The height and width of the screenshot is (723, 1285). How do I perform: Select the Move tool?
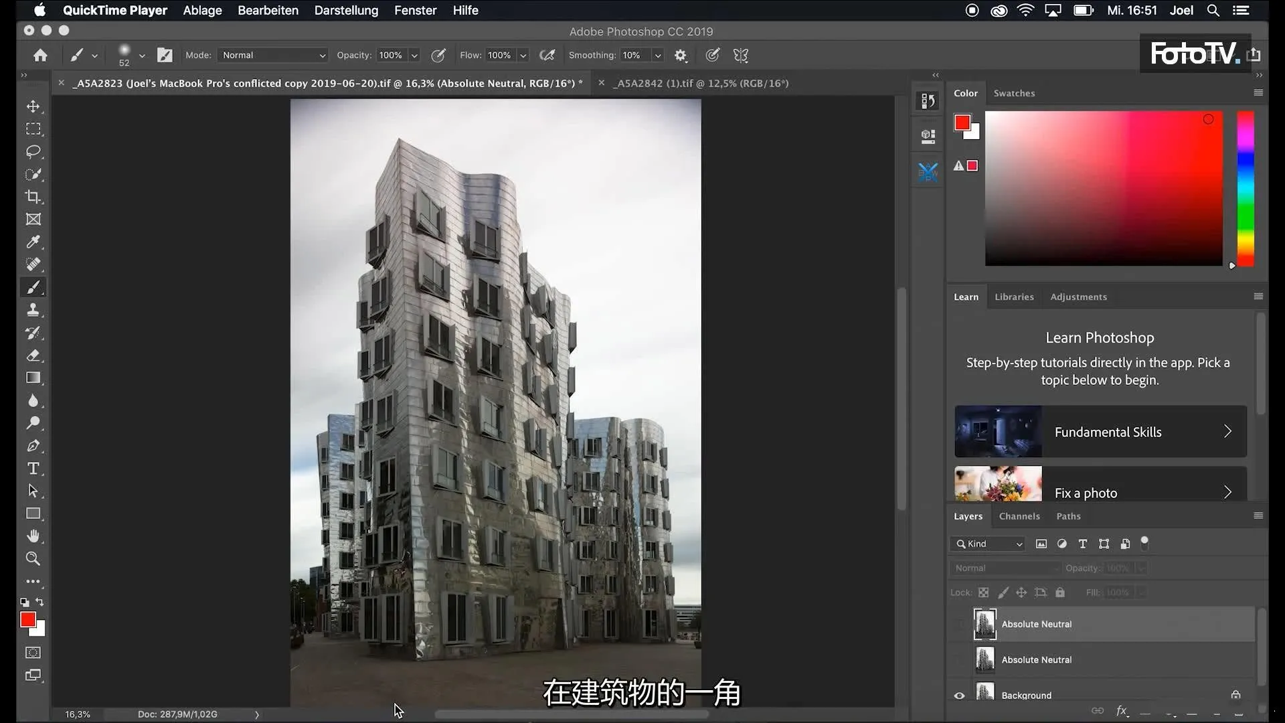33,105
